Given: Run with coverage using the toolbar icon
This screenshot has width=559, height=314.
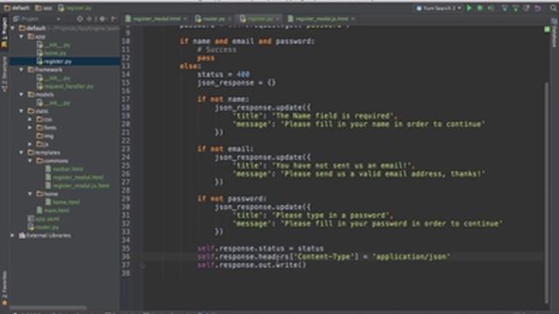Looking at the screenshot, I should [491, 8].
